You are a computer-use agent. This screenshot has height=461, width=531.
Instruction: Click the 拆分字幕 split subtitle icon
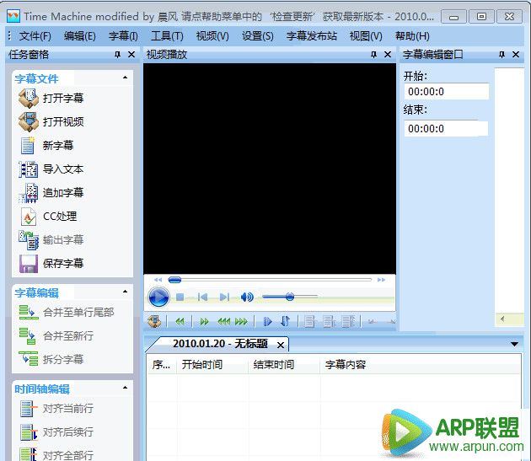click(x=29, y=359)
